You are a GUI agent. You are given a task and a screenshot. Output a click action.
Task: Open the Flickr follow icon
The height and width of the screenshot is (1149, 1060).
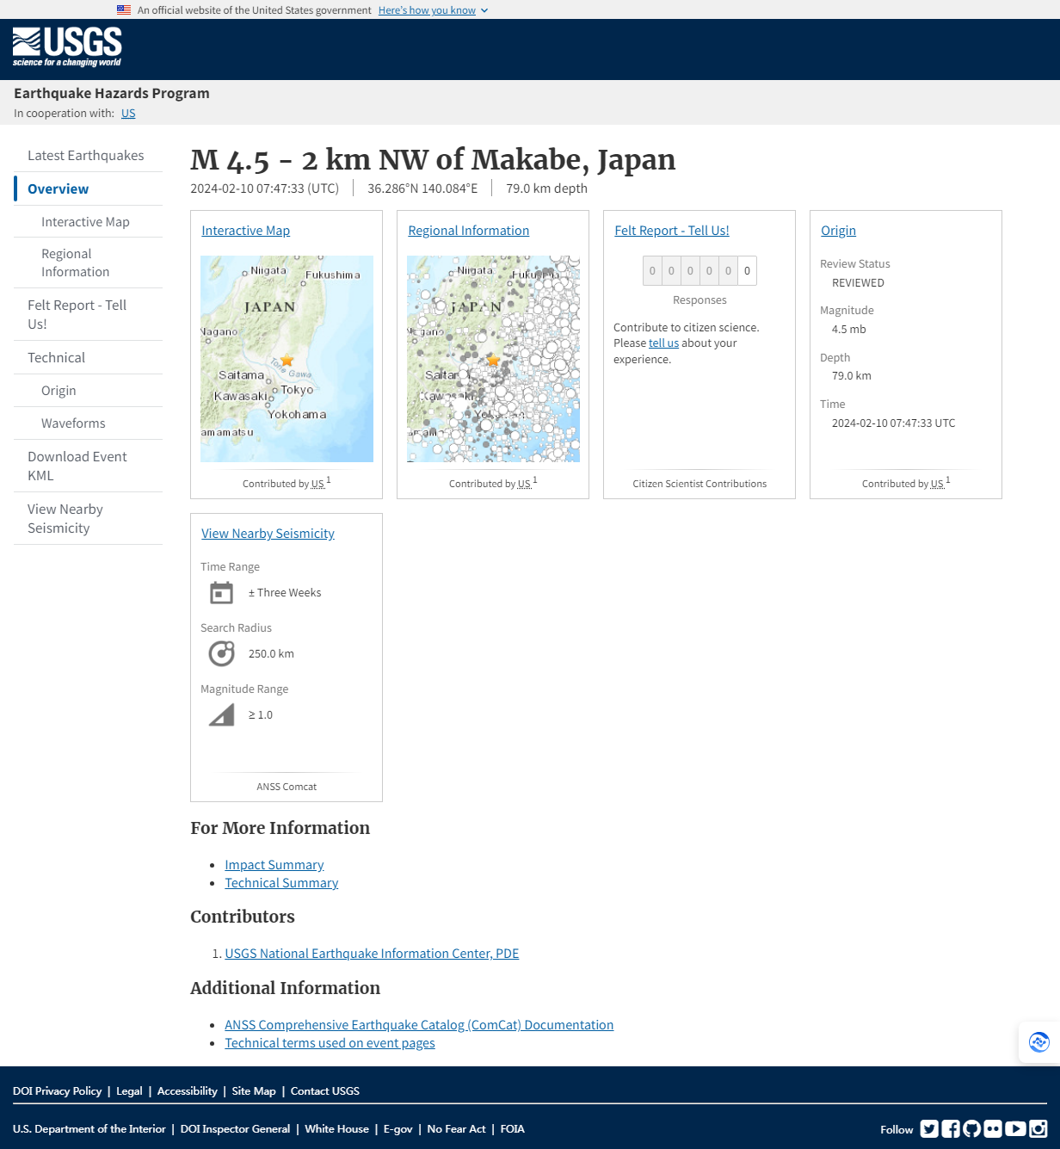(993, 1128)
